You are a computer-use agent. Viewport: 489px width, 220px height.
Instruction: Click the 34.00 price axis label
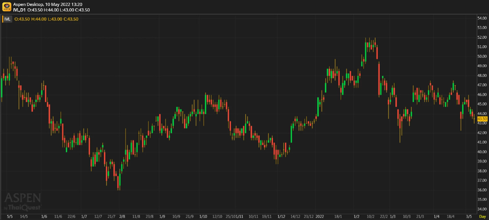pos(482,209)
